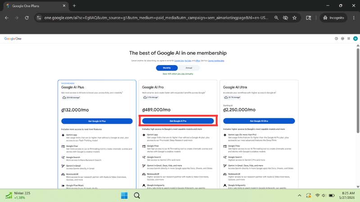Image resolution: width=360 pixels, height=202 pixels.
Task: Open the Chrome side panel search icon
Action: click(309, 18)
